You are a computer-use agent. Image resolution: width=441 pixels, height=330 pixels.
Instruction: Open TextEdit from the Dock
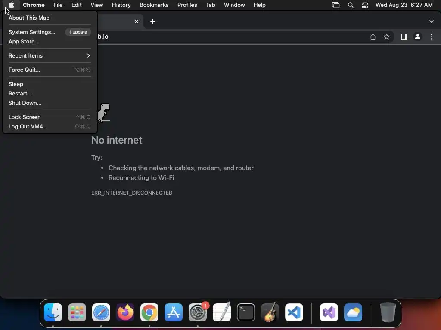[222, 312]
